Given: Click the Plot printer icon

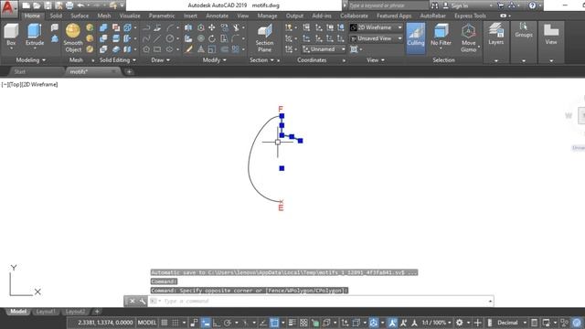Looking at the screenshot, I should pos(69,5).
